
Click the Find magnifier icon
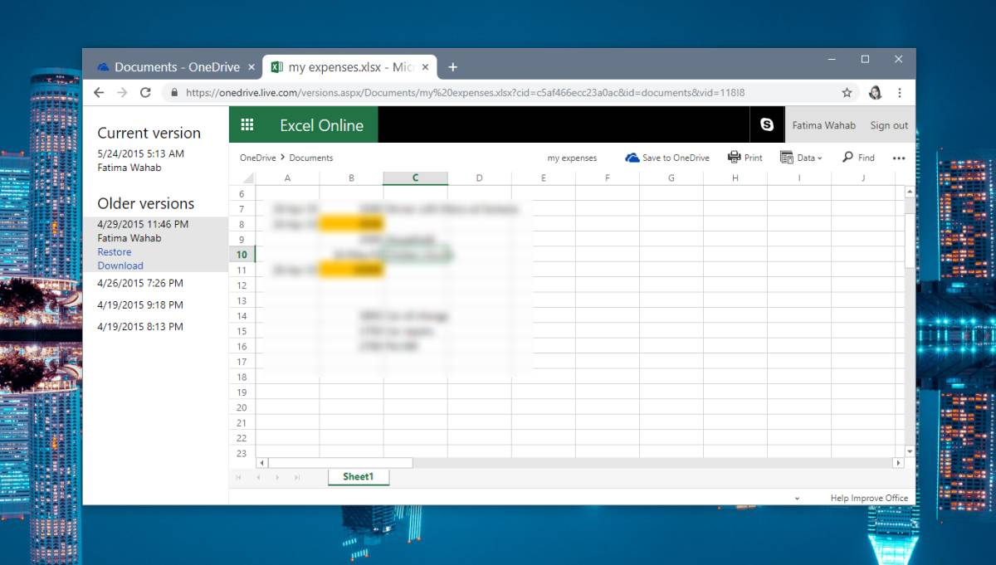pyautogui.click(x=847, y=157)
